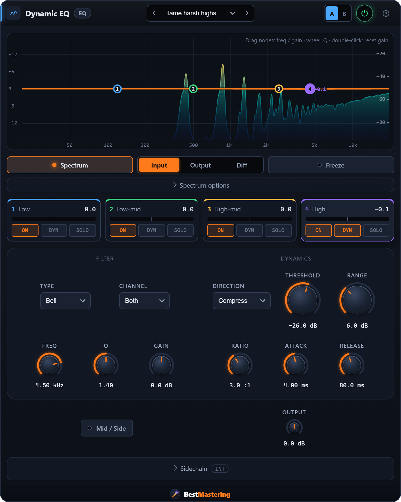Open the filter Type dropdown showing Bell
Screen dimensions: 401x502
[x=65, y=301]
